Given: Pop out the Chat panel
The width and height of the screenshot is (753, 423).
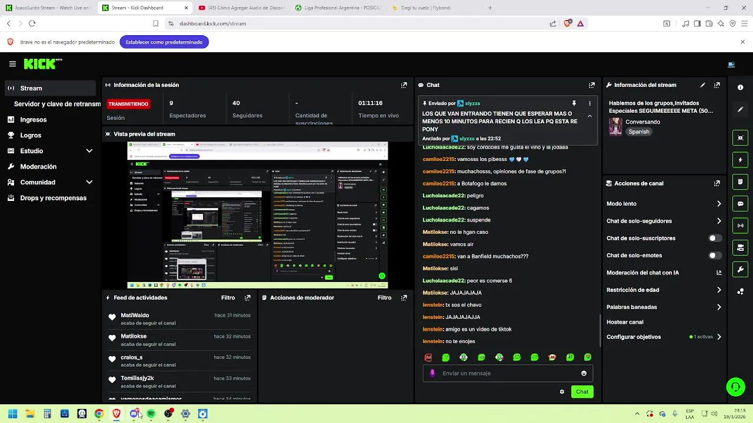Looking at the screenshot, I should pyautogui.click(x=592, y=85).
